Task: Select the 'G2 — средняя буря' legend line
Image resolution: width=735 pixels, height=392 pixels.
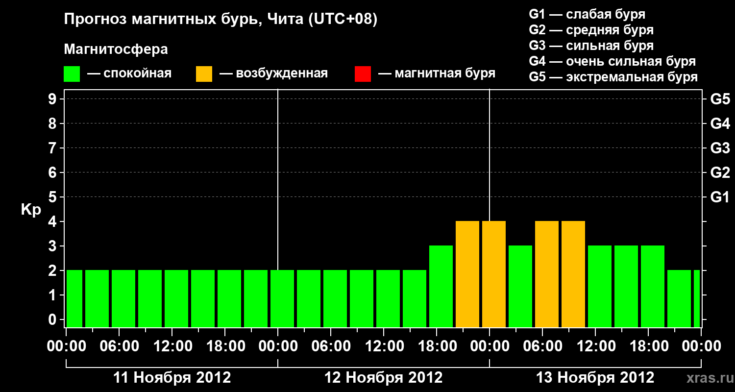Action: coord(591,30)
